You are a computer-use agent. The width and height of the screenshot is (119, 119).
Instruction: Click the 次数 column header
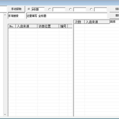(x=79, y=22)
